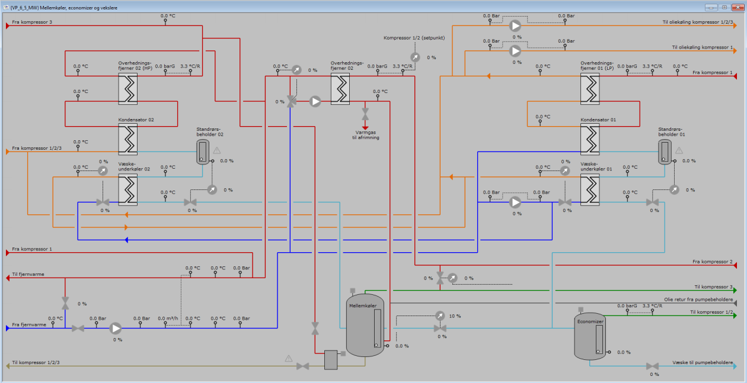
Task: Click valve on Væske til pumpebeholdere line
Action: [653, 366]
